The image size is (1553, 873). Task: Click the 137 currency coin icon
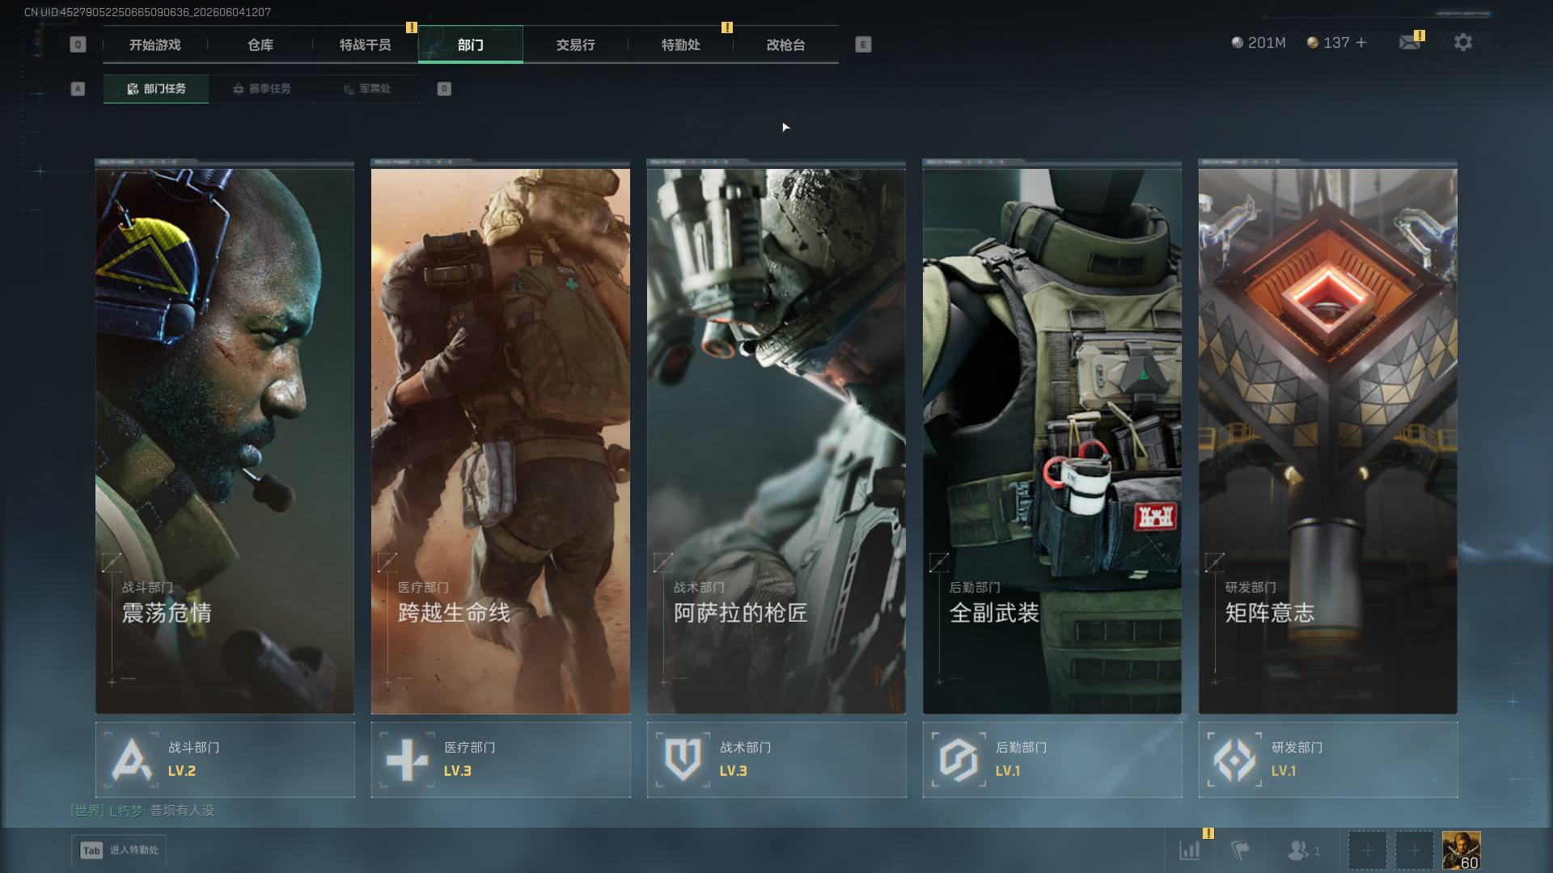tap(1312, 43)
